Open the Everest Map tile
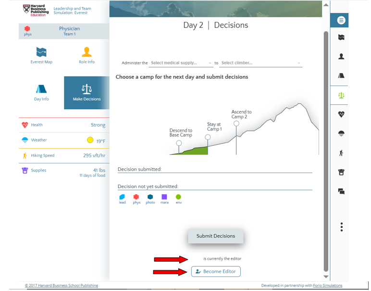The width and height of the screenshot is (371, 291). [41, 55]
